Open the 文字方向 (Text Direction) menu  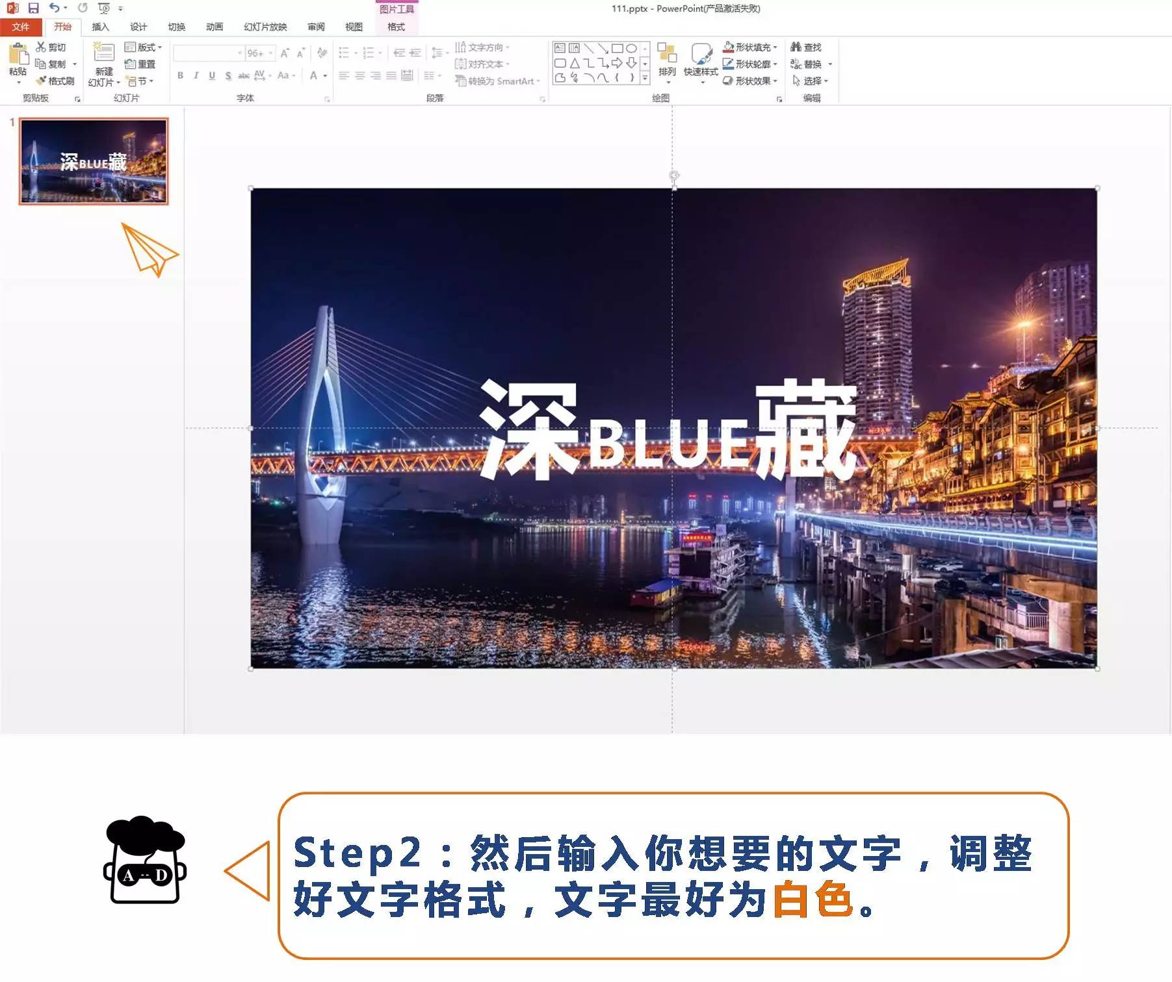click(x=482, y=47)
